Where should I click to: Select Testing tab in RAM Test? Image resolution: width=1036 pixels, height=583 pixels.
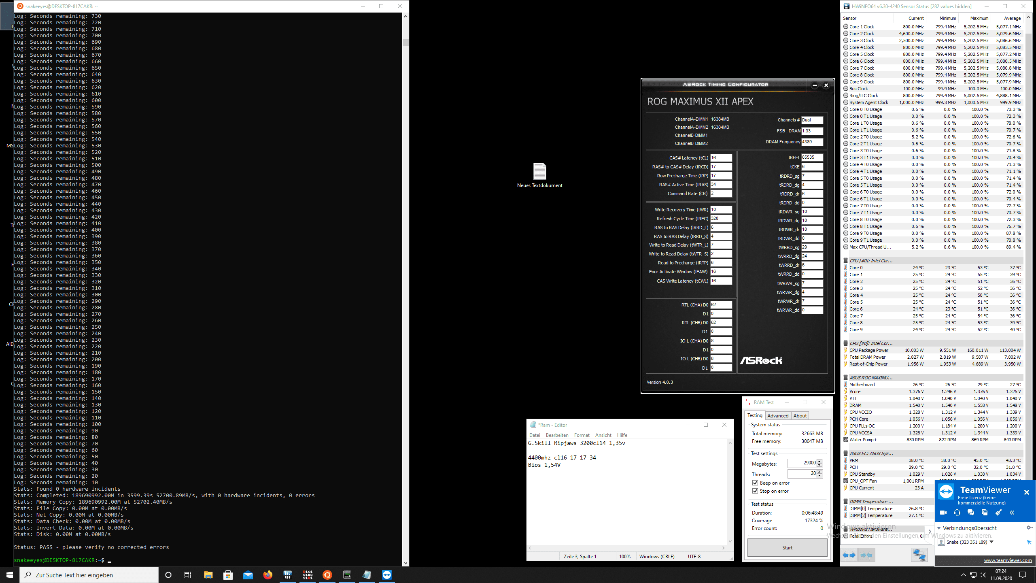click(754, 415)
